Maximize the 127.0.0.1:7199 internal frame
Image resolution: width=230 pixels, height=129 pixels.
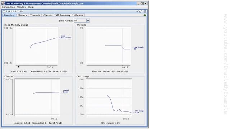(x=141, y=11)
